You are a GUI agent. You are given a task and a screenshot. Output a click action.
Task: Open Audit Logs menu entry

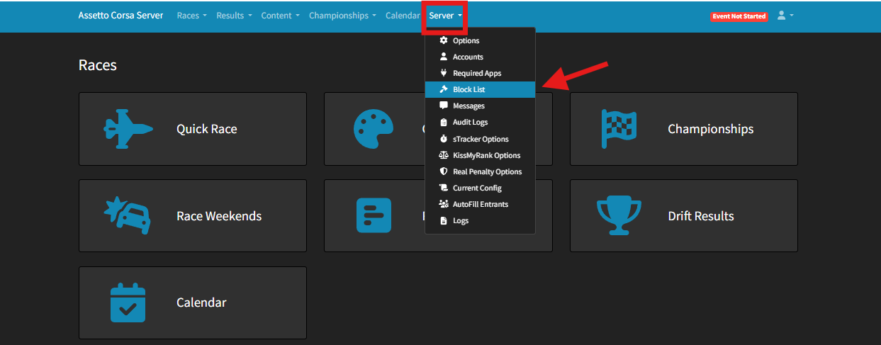coord(480,123)
